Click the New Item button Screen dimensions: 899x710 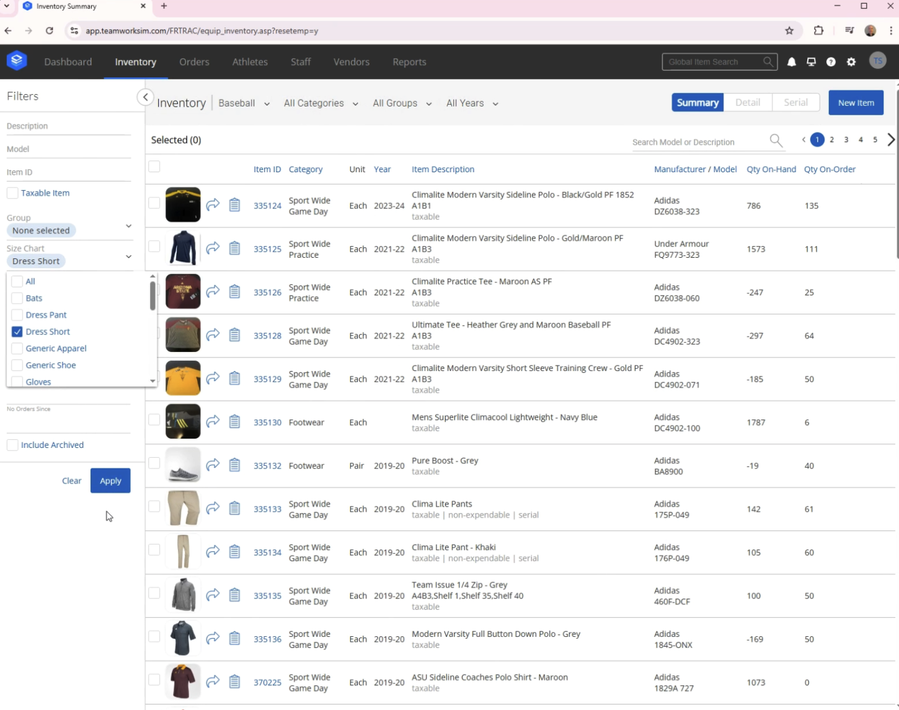coord(856,103)
